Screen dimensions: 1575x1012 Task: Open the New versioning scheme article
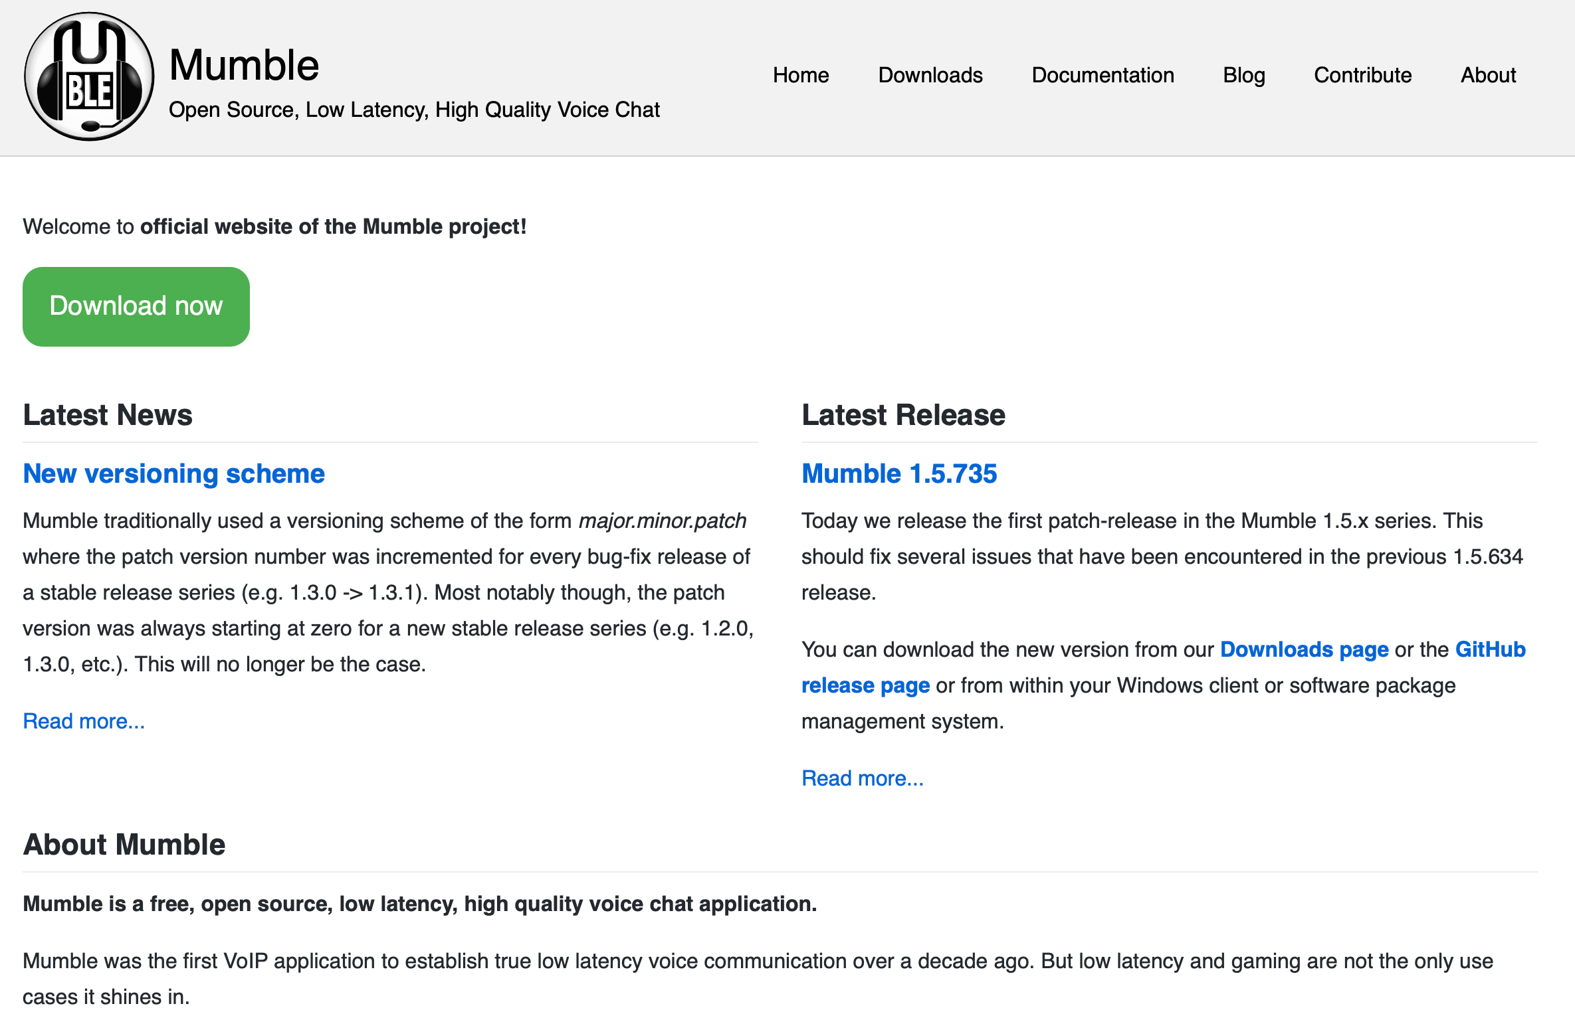174,473
